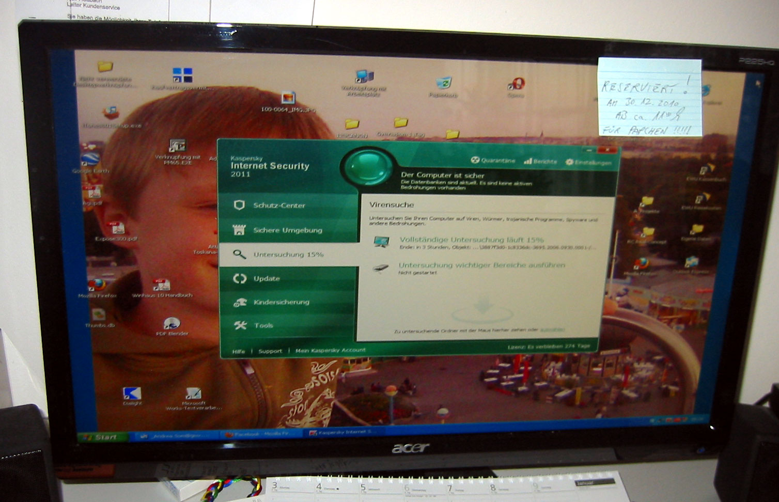The height and width of the screenshot is (502, 779).
Task: Click Vollständige Untersuchung läuft 15% entry
Action: tap(472, 240)
